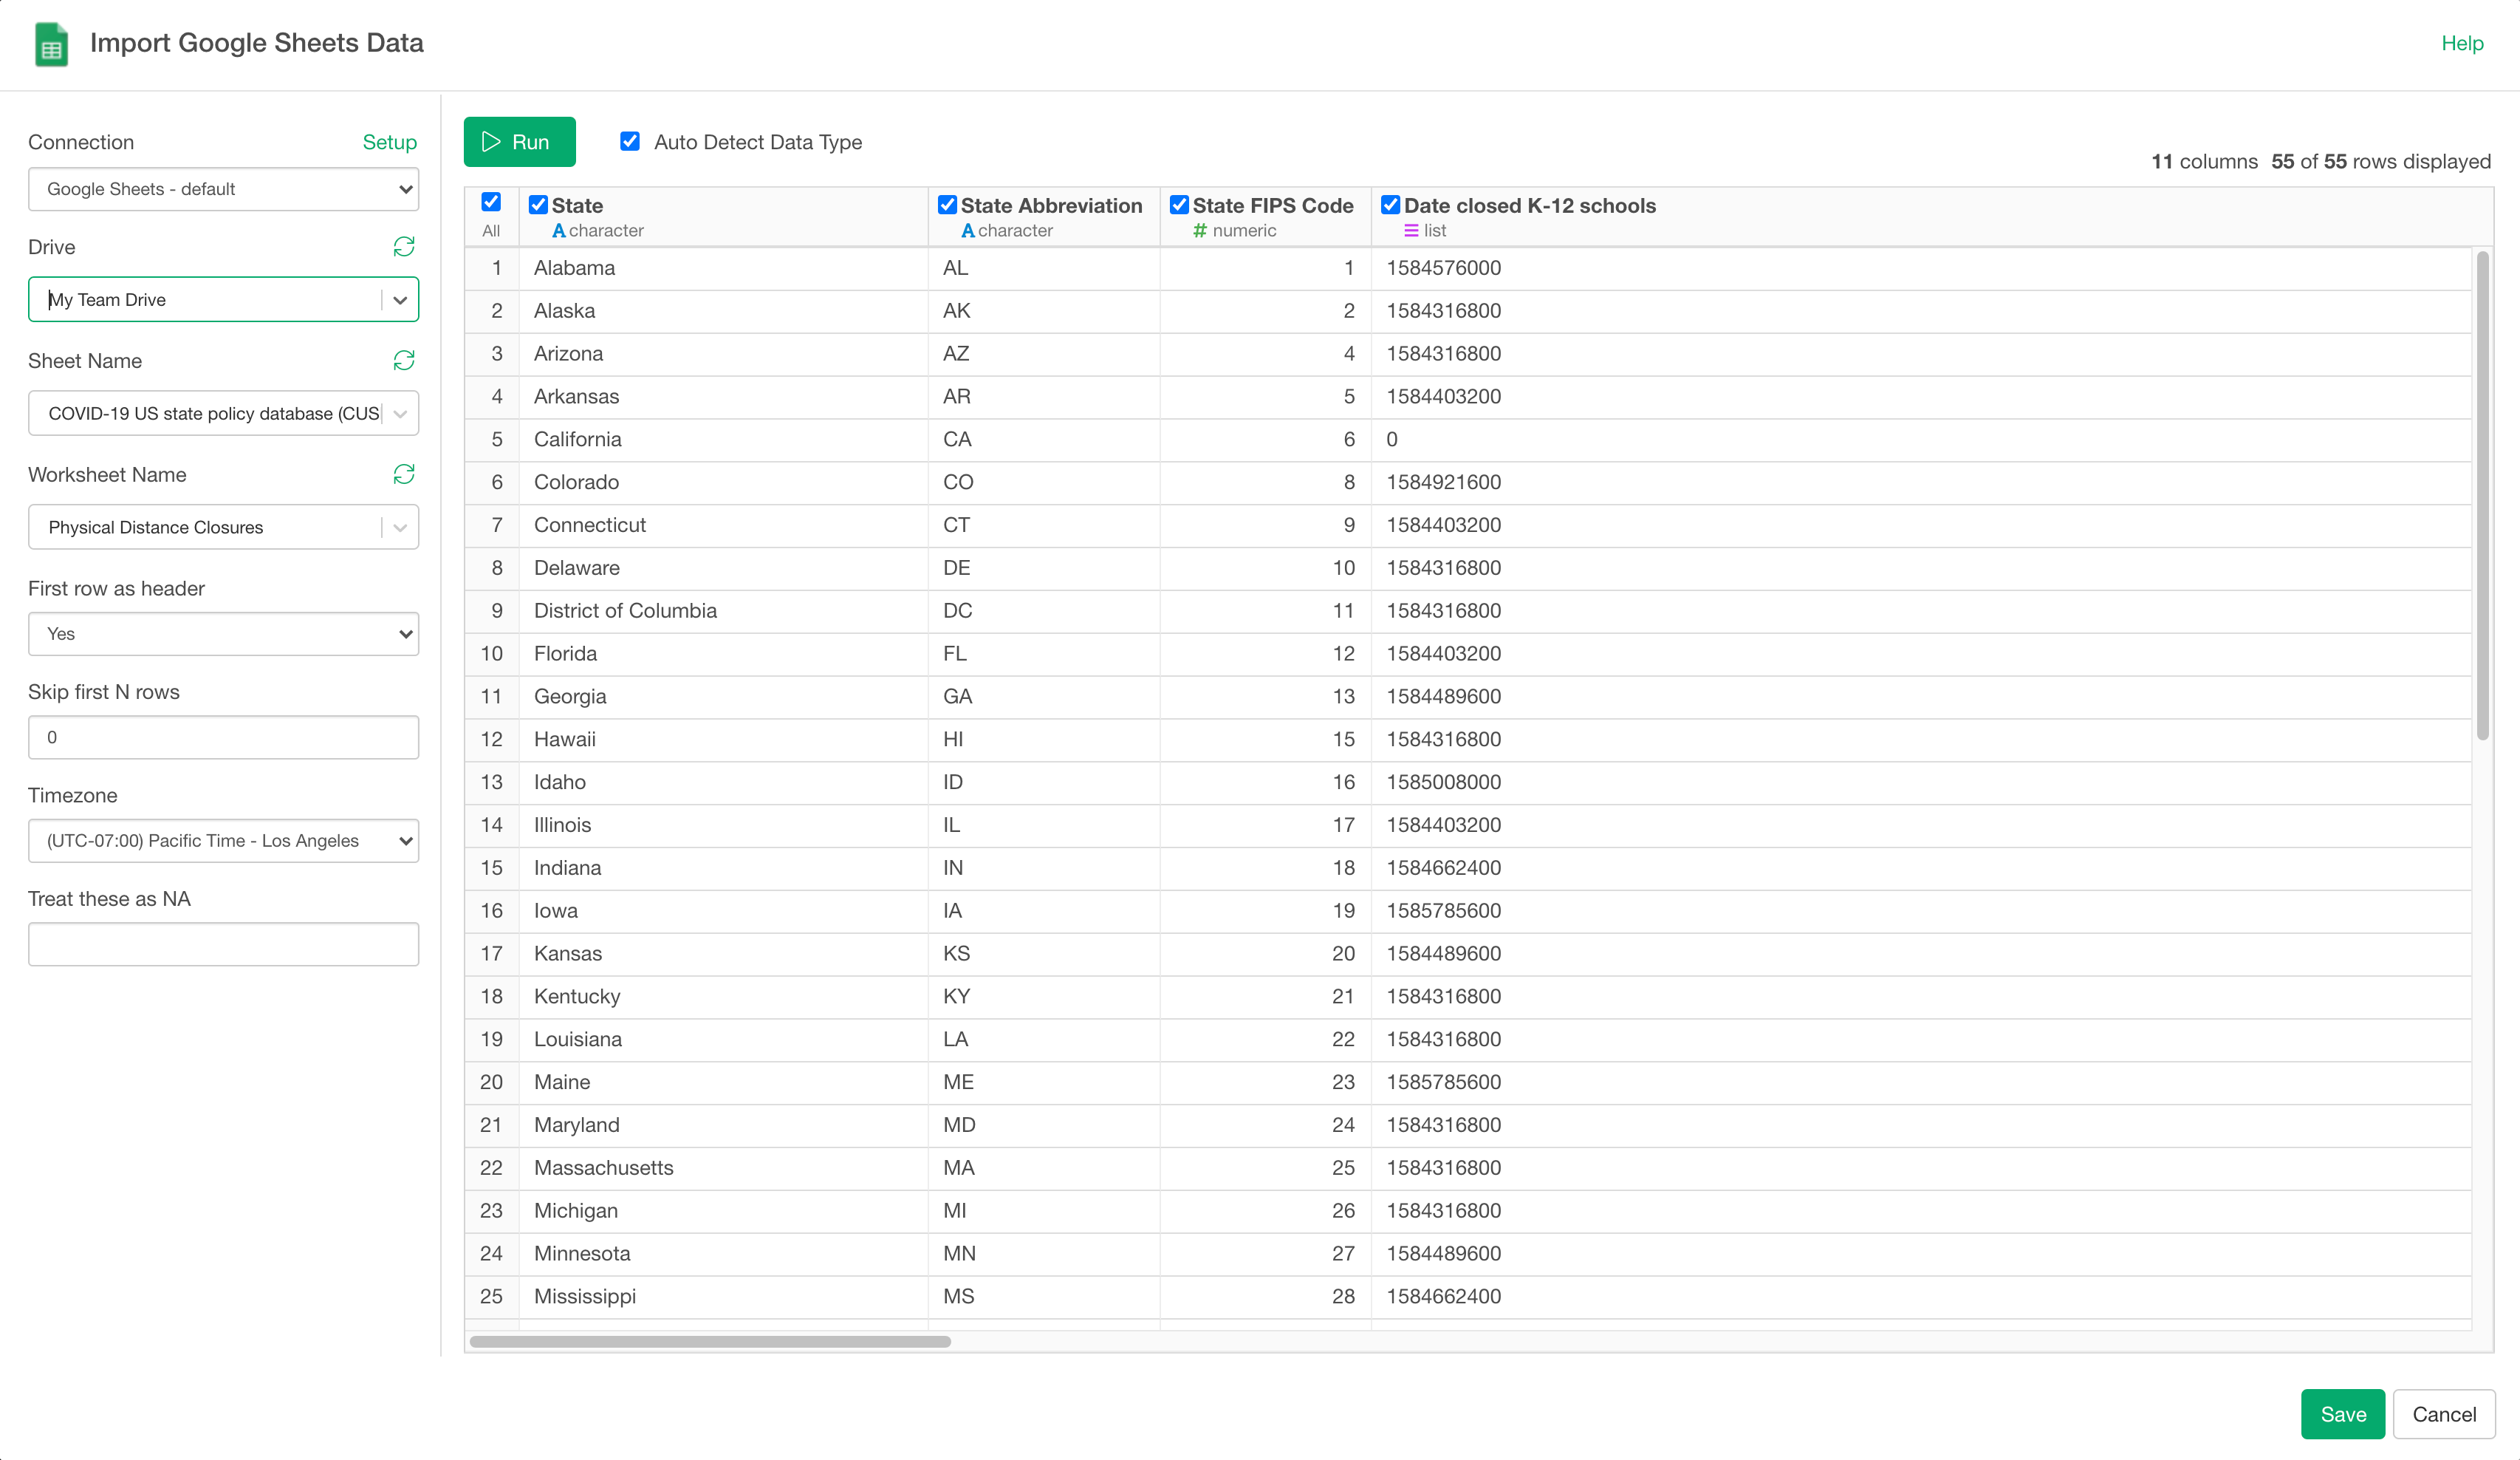
Task: Open the Help link
Action: (2462, 43)
